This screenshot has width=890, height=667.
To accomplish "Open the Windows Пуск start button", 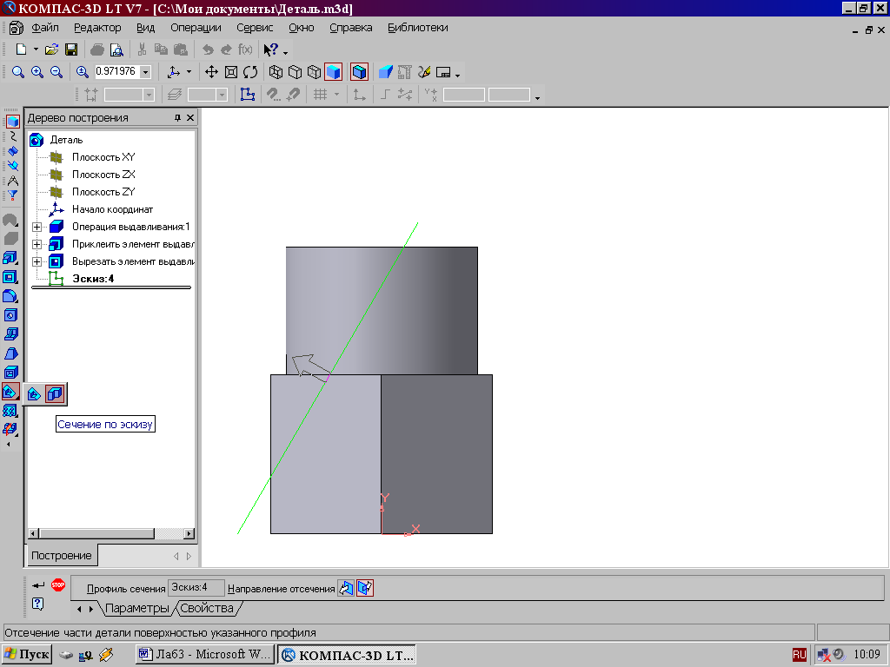I will [x=27, y=655].
